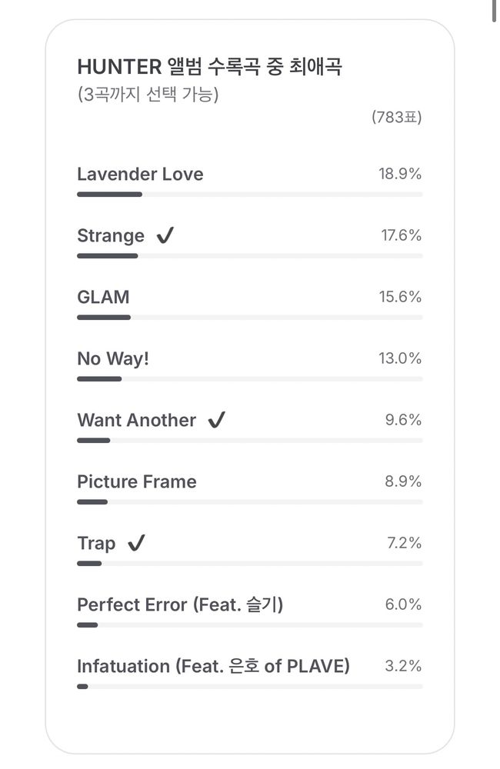The width and height of the screenshot is (500, 769).
Task: Click the 3곡까지 선택 가능 subtitle
Action: [148, 94]
